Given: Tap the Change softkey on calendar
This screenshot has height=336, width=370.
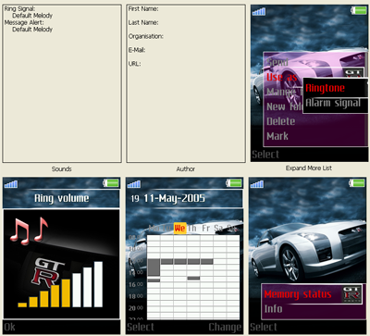Looking at the screenshot, I should click(x=225, y=327).
